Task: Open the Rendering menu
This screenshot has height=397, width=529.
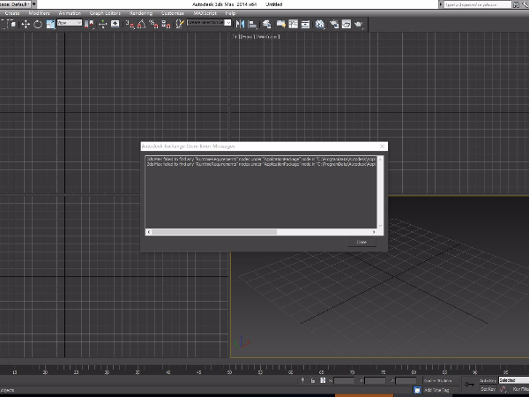Action: coord(139,14)
